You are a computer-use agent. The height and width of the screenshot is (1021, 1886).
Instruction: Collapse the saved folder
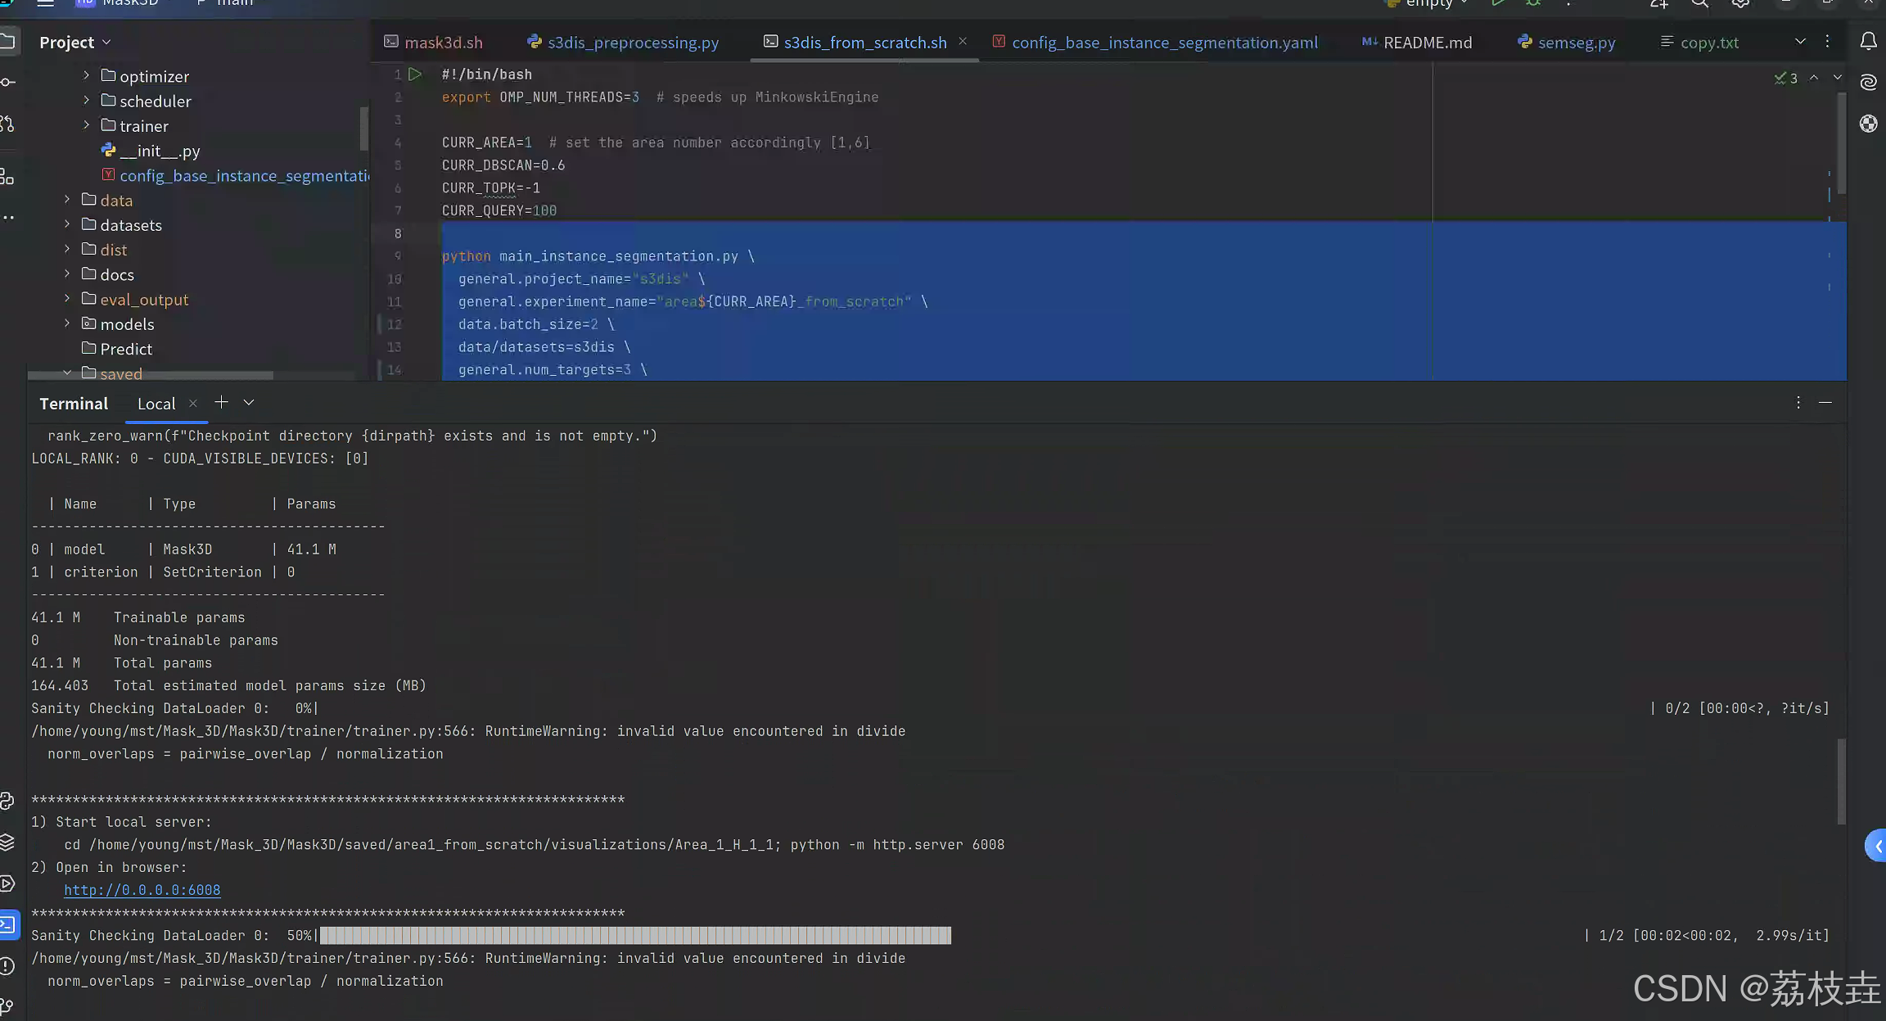(67, 373)
